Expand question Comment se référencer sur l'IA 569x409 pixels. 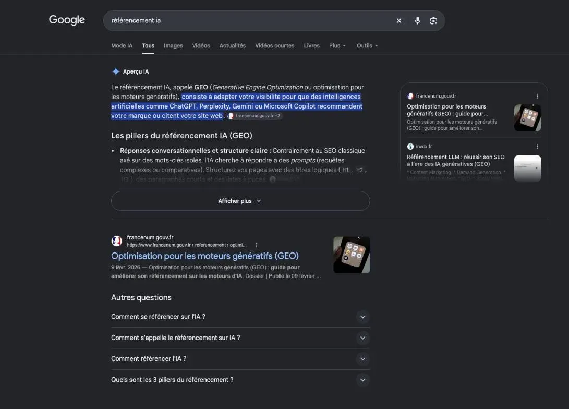240,317
